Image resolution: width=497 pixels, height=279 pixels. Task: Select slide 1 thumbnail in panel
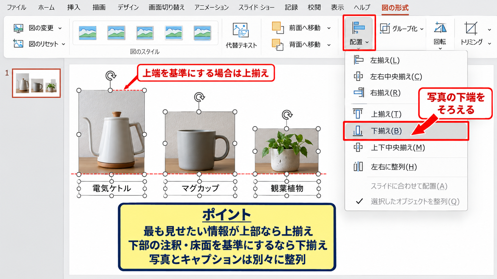(x=36, y=83)
